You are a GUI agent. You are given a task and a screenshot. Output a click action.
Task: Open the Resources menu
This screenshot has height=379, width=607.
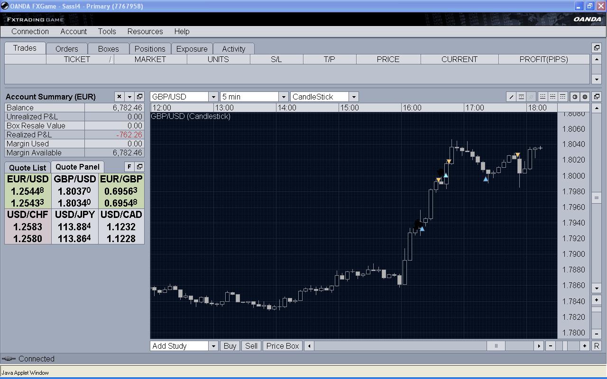pos(145,31)
